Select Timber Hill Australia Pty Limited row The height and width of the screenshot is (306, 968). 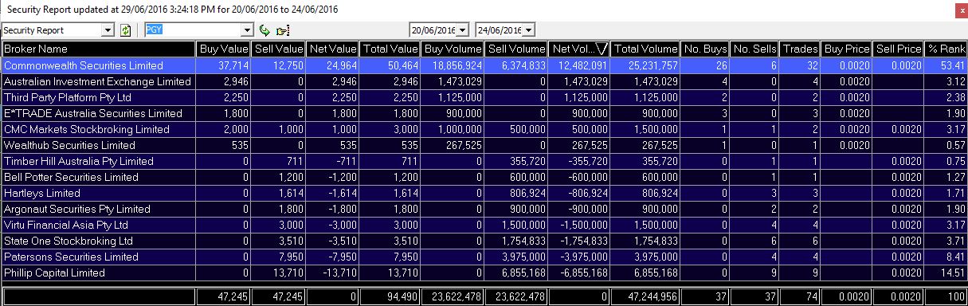[484, 161]
